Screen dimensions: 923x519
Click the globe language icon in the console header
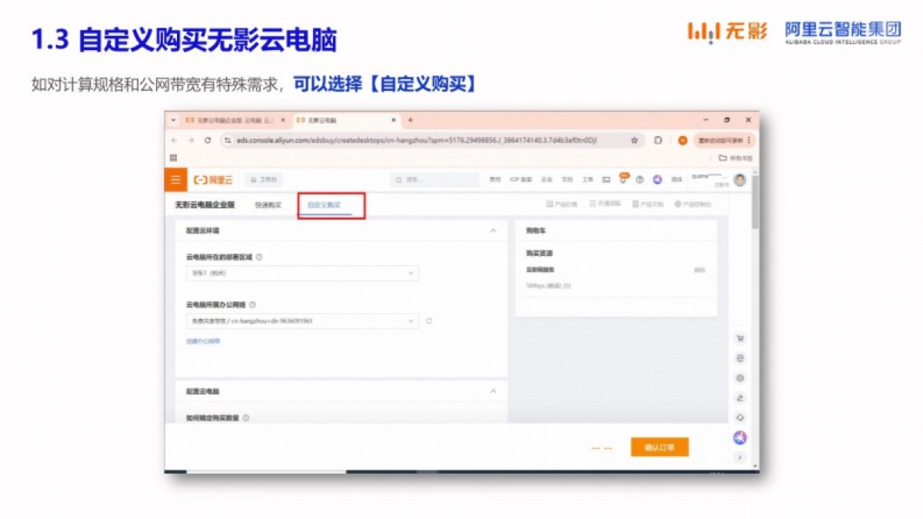pyautogui.click(x=657, y=180)
